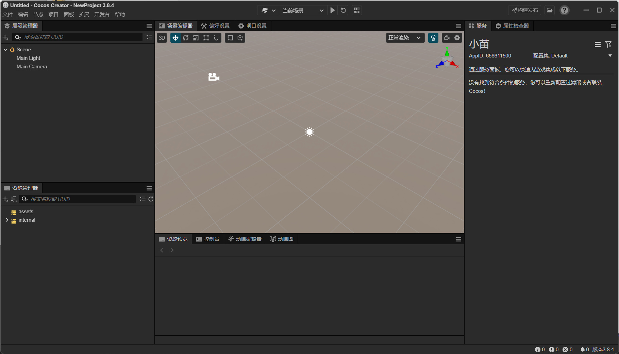This screenshot has height=354, width=619.
Task: Switch to the 动画编辑器 tab
Action: point(245,239)
